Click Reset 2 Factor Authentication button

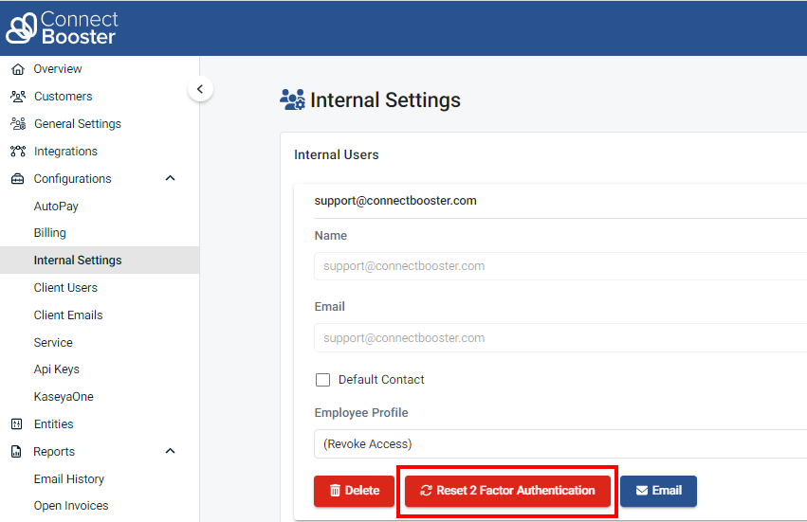[507, 491]
